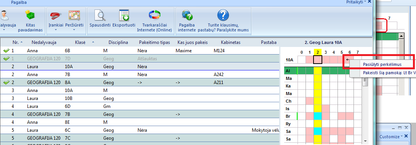Viewport: 416px width, 145px height.
Task: Click checkmark on GEOGRAFIJA 120 7D row
Action: 6,58
